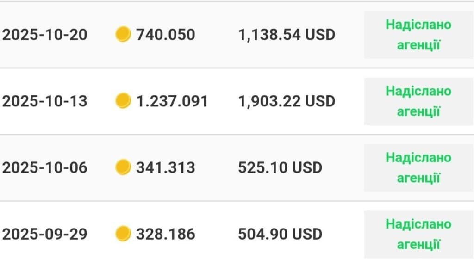The height and width of the screenshot is (266, 474).
Task: Select the 2025-09-29 date cell
Action: (45, 234)
